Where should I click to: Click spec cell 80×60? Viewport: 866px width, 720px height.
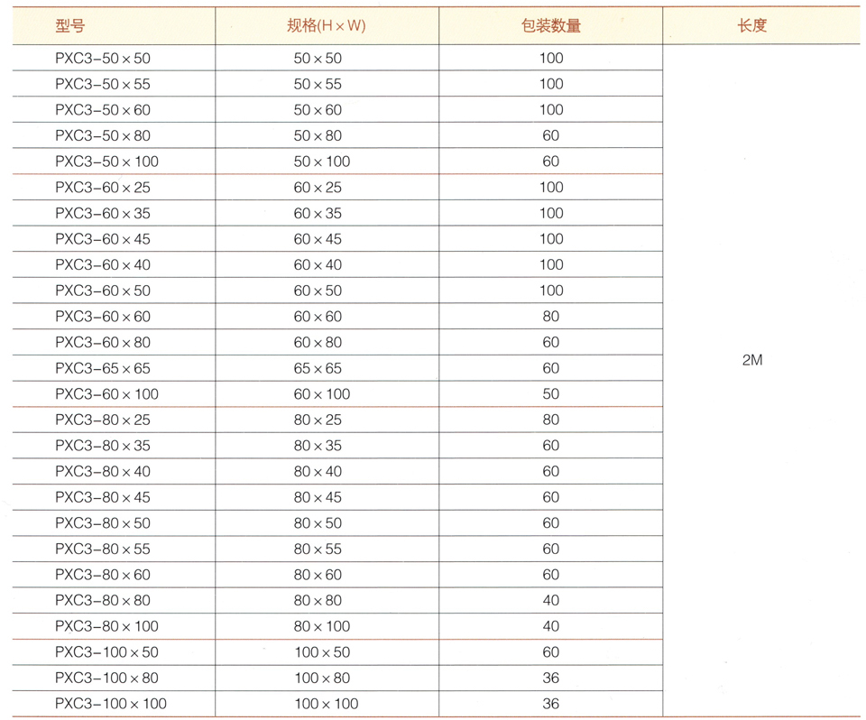(318, 575)
